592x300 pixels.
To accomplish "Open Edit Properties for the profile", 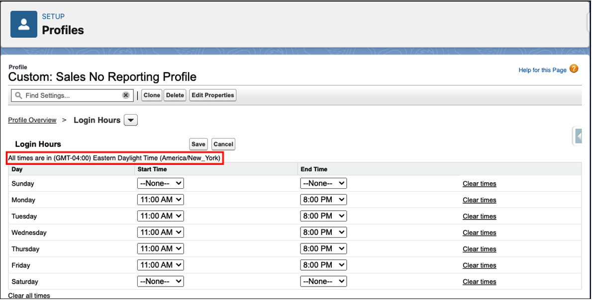I will 212,95.
